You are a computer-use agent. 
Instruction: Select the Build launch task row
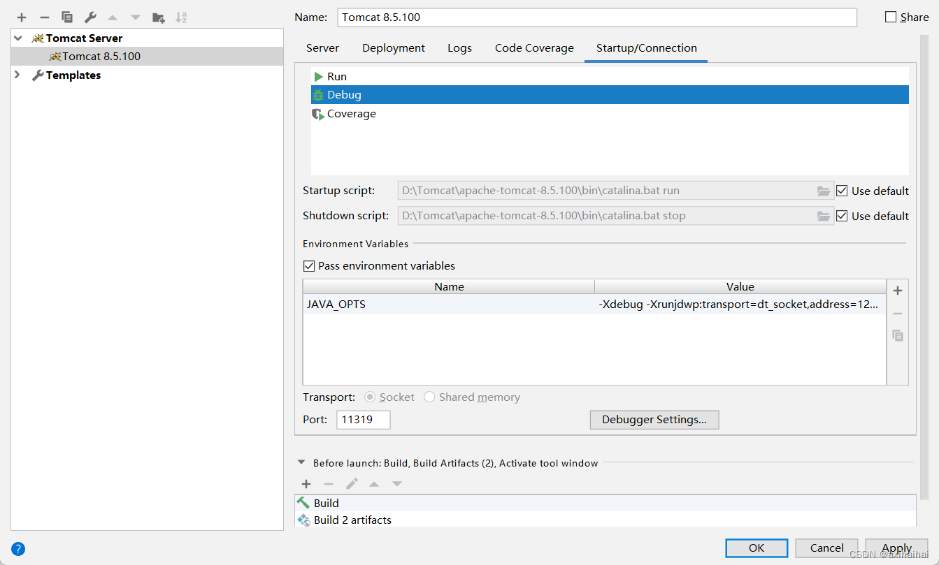tap(605, 503)
